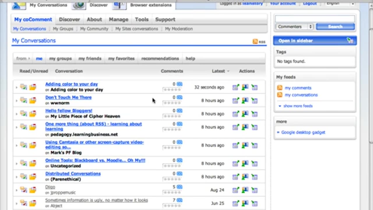Click comment bubble icon beside Diigo's 5 comments

180,187
